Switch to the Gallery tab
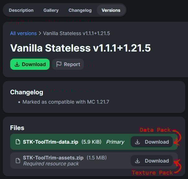Screen dimensions: 188x179 coord(51,10)
